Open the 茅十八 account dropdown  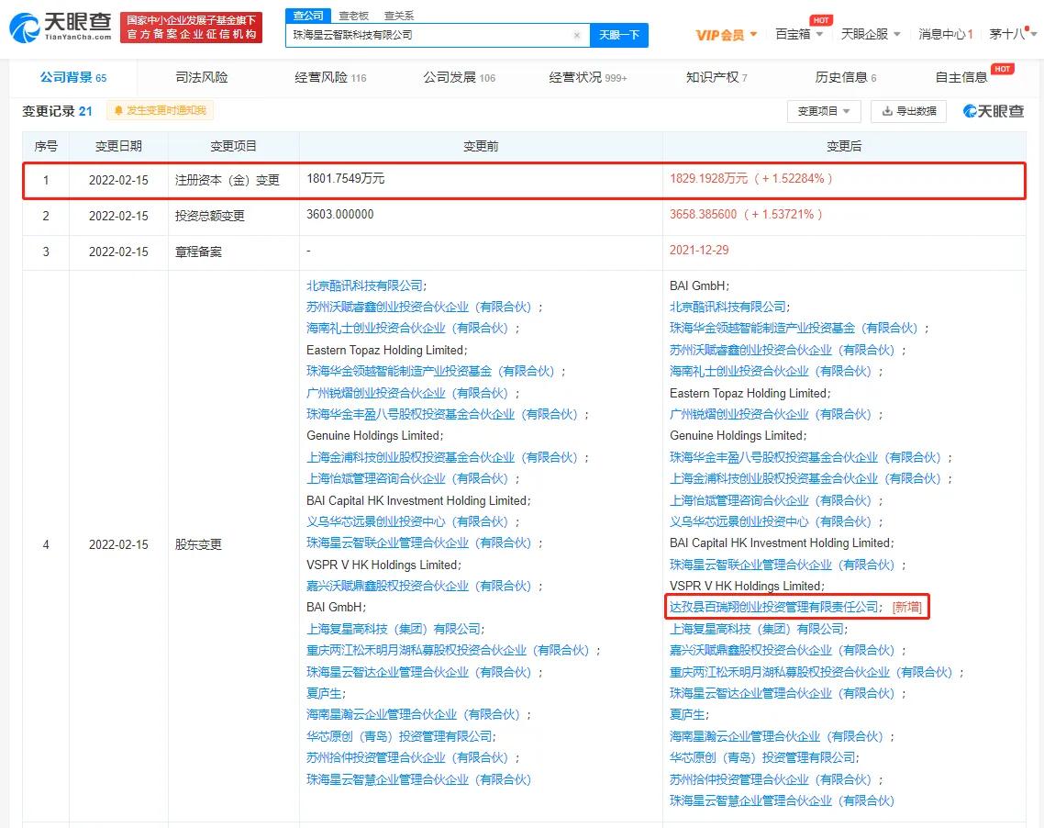pyautogui.click(x=1006, y=33)
